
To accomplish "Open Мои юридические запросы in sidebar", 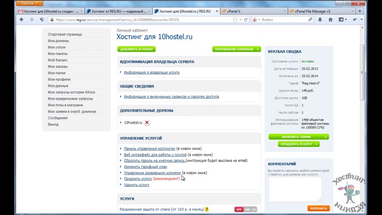I will click(x=70, y=99).
